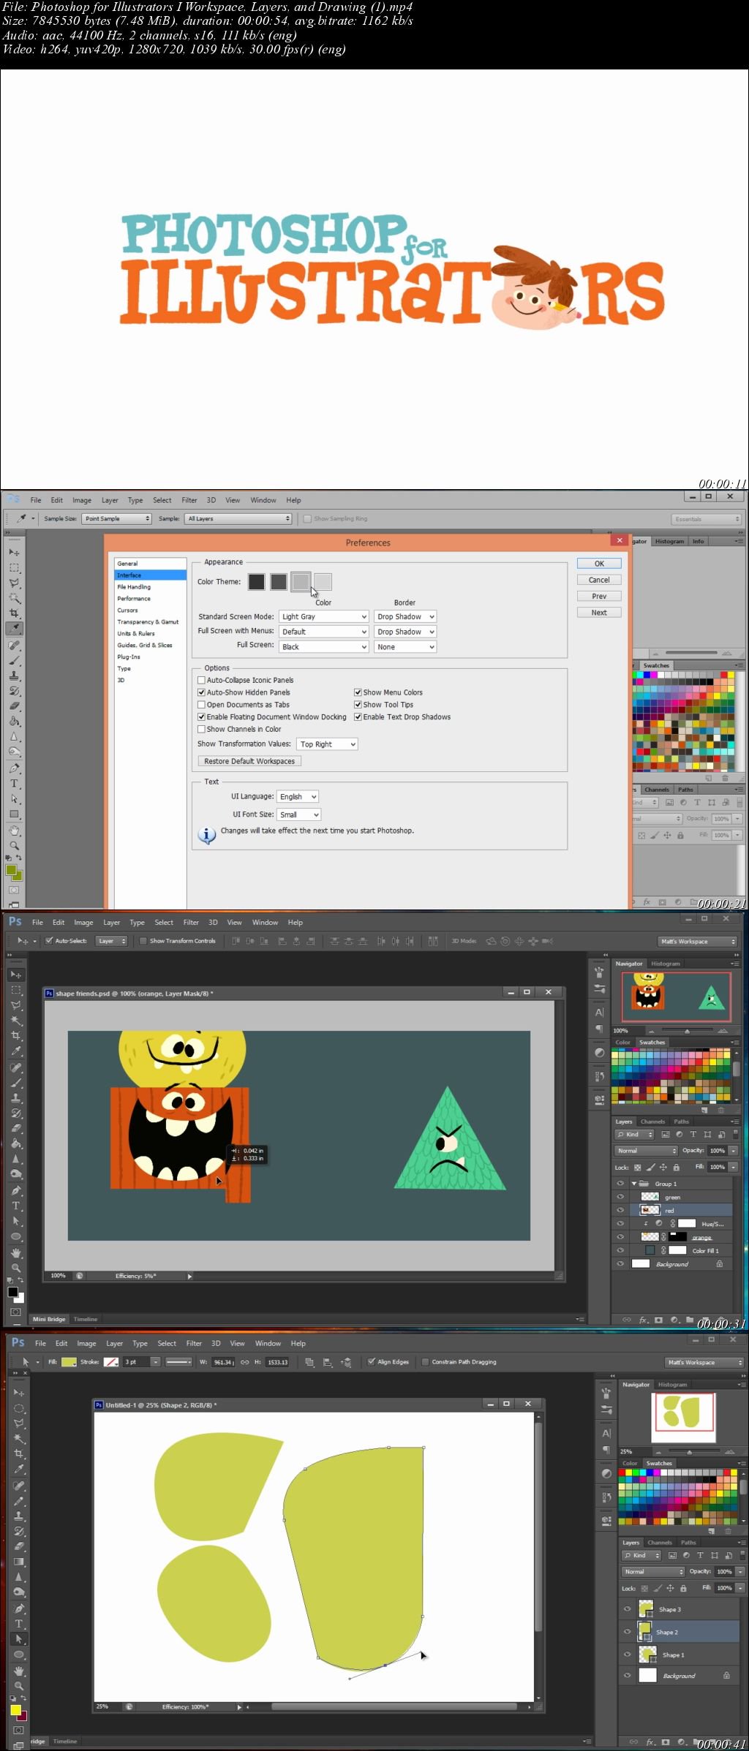Hide the green layer in shape friends
The image size is (749, 1751).
coord(620,1197)
